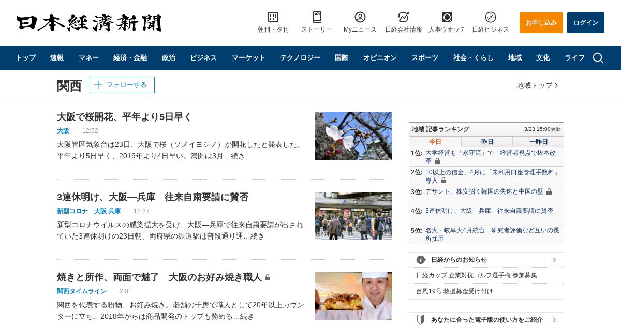Select the マネー menu item
Image resolution: width=621 pixels, height=326 pixels.
[x=89, y=58]
